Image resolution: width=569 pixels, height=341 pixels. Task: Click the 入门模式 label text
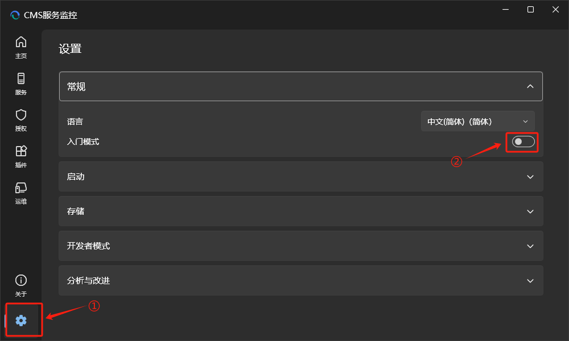point(83,142)
